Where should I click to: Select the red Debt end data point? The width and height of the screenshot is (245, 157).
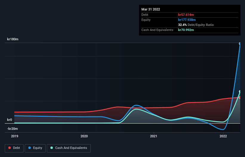240,98
